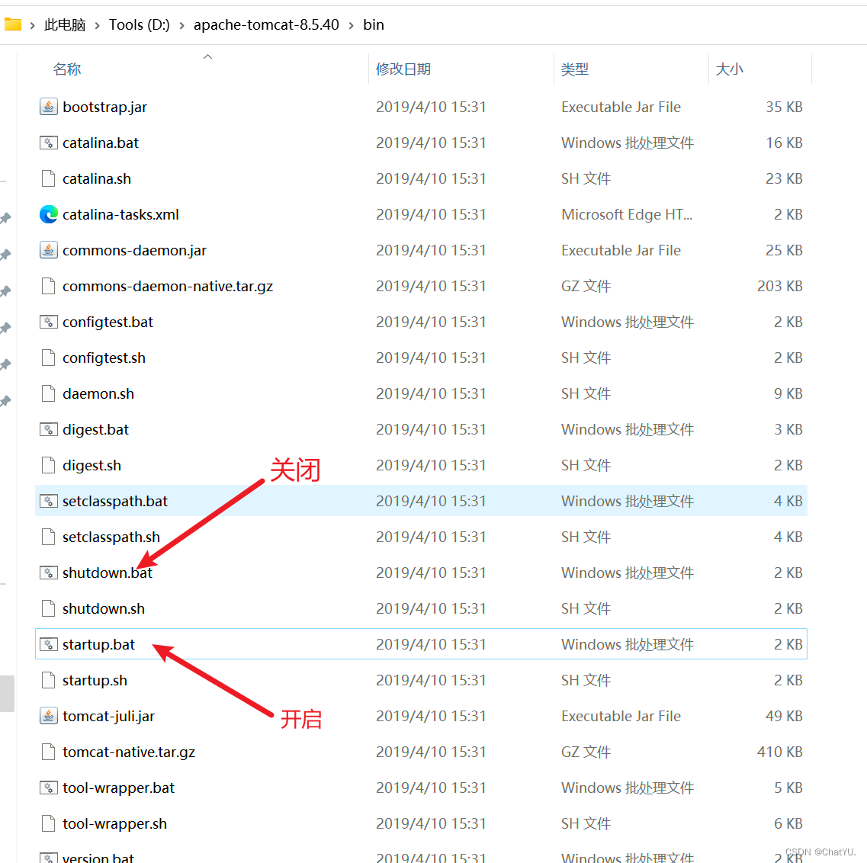Navigate to Tools (D:) in the breadcrumb
Image resolution: width=867 pixels, height=863 pixels.
(x=140, y=25)
